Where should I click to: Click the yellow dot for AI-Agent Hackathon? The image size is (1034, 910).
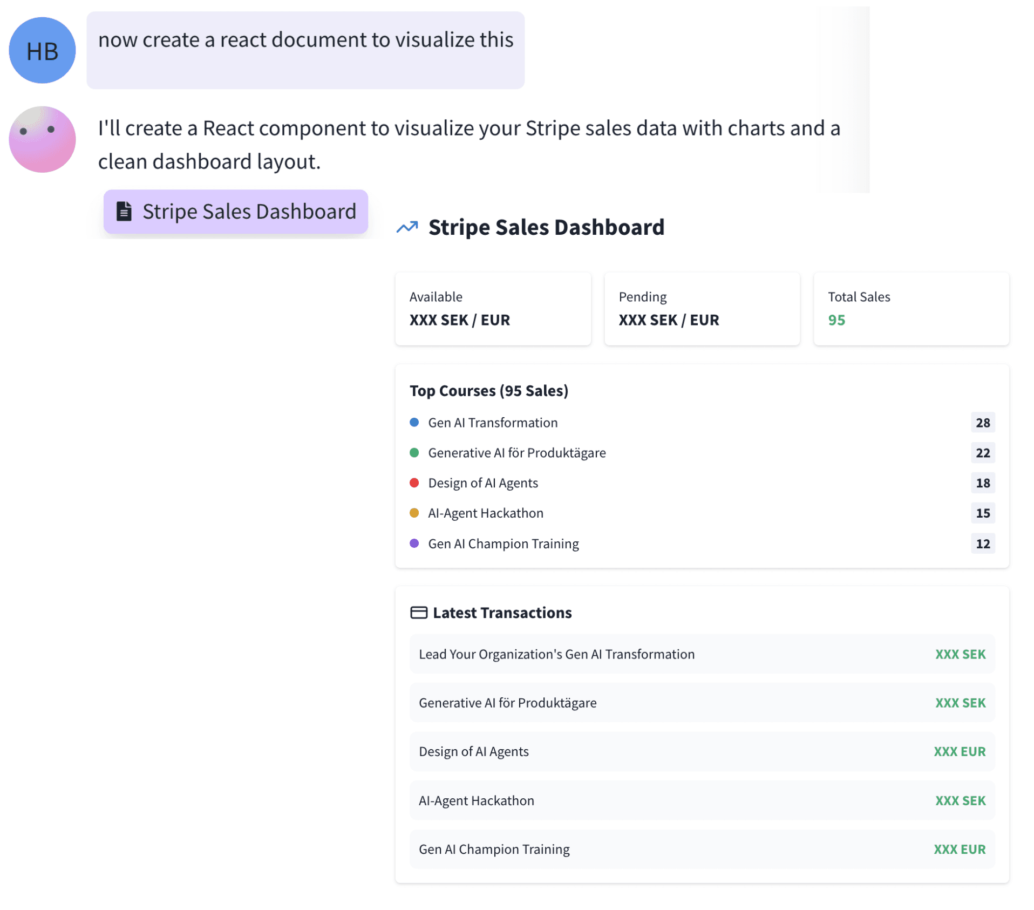414,513
